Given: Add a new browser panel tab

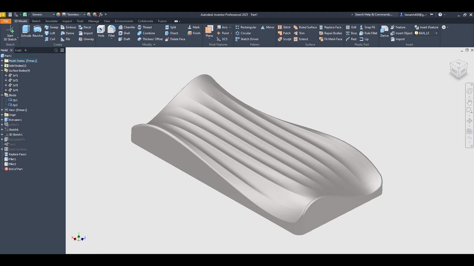Looking at the screenshot, I should tap(26, 50).
